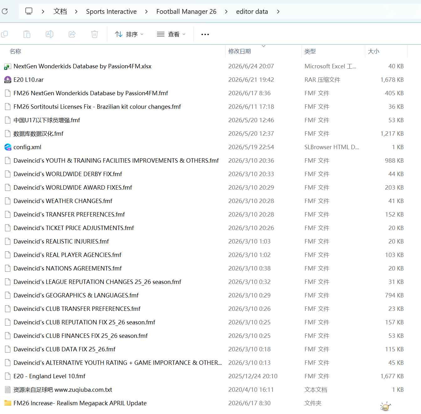421x414 pixels.
Task: Select file icon of Daveincid's GEOGRAPHICS & LANGUAGES.fmf
Action: [8, 296]
